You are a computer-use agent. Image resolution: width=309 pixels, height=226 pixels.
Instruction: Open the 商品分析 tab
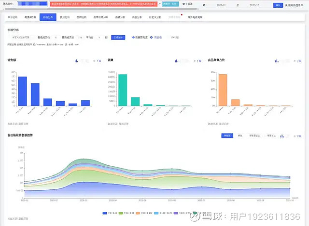click(x=137, y=17)
